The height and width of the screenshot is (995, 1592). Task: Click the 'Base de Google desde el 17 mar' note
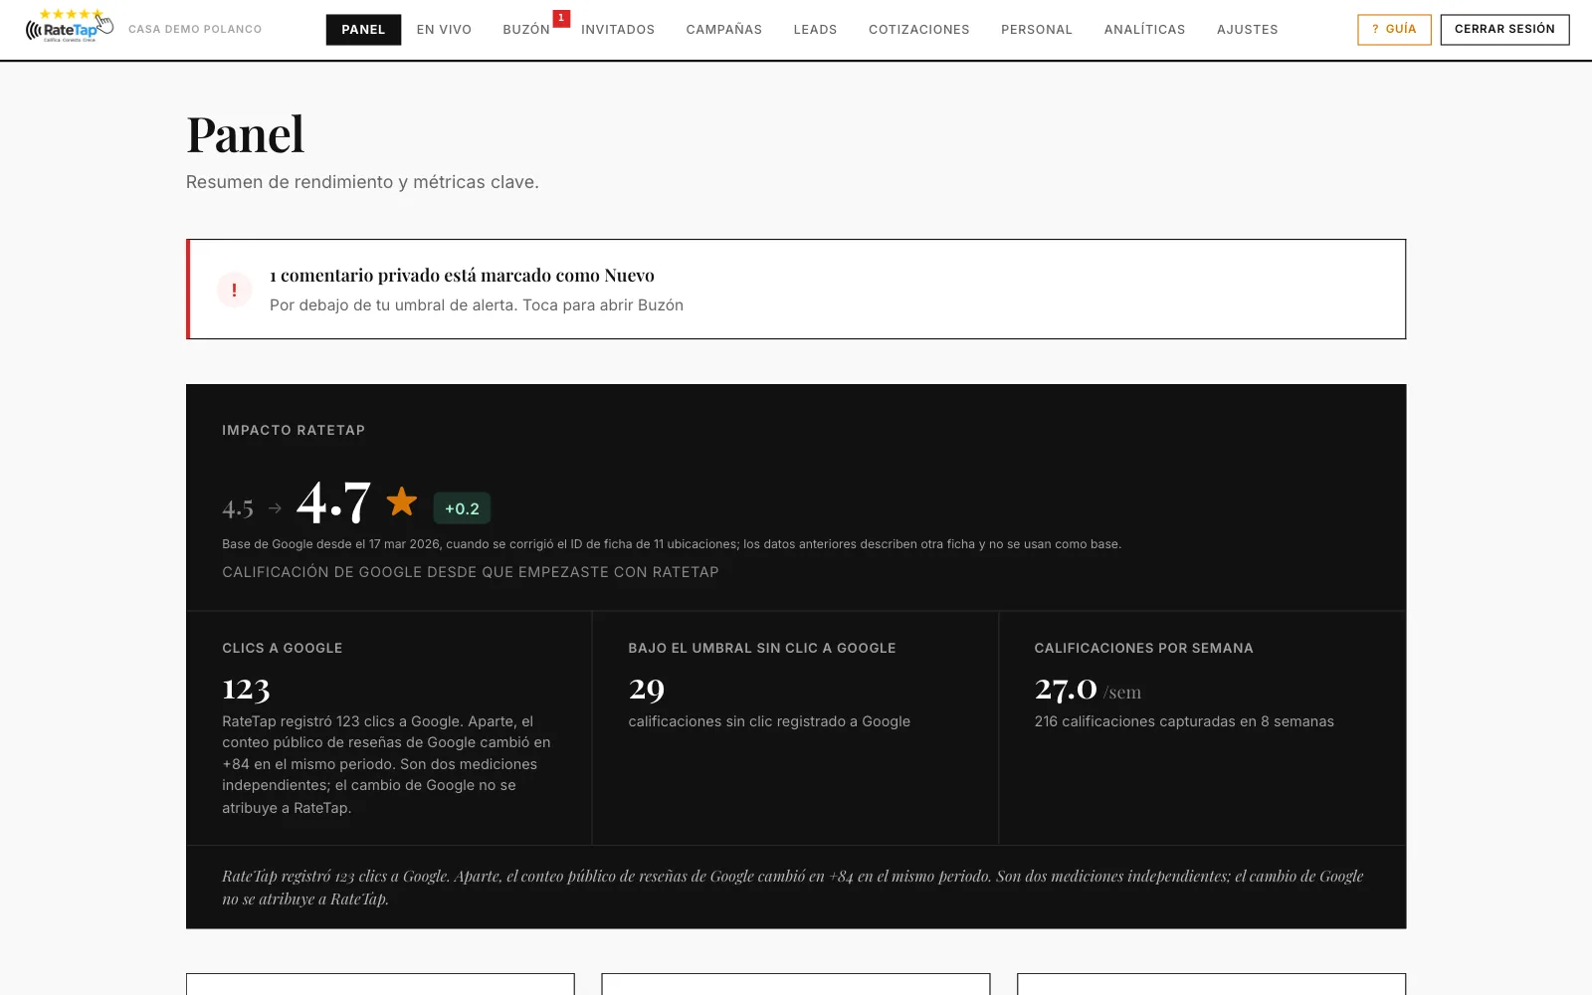(x=672, y=544)
